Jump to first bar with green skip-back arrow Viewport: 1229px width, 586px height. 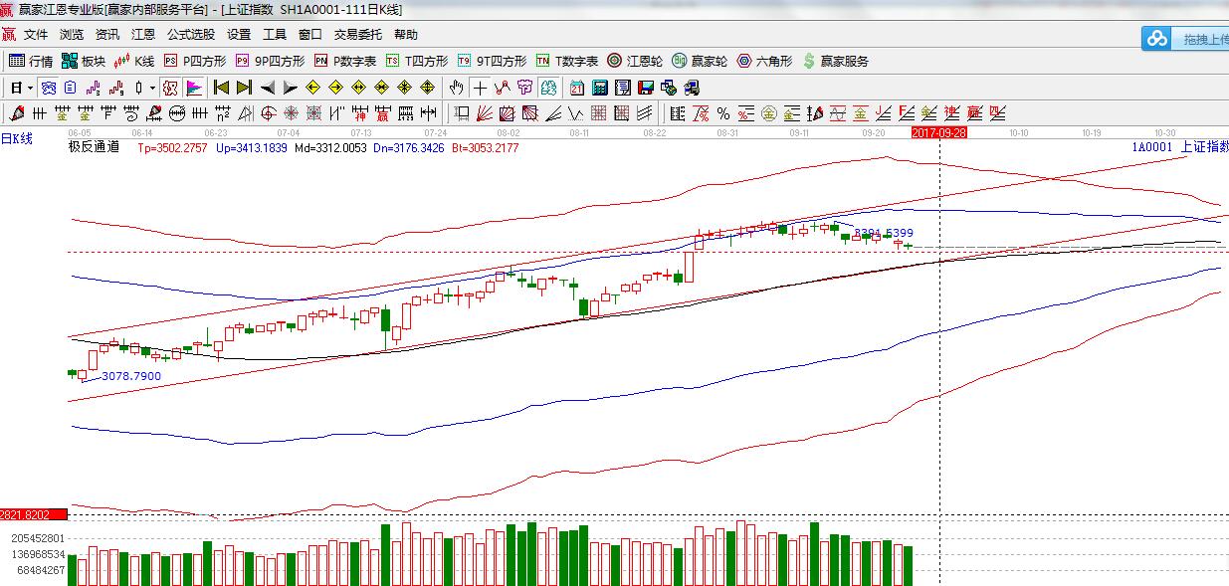pos(221,88)
